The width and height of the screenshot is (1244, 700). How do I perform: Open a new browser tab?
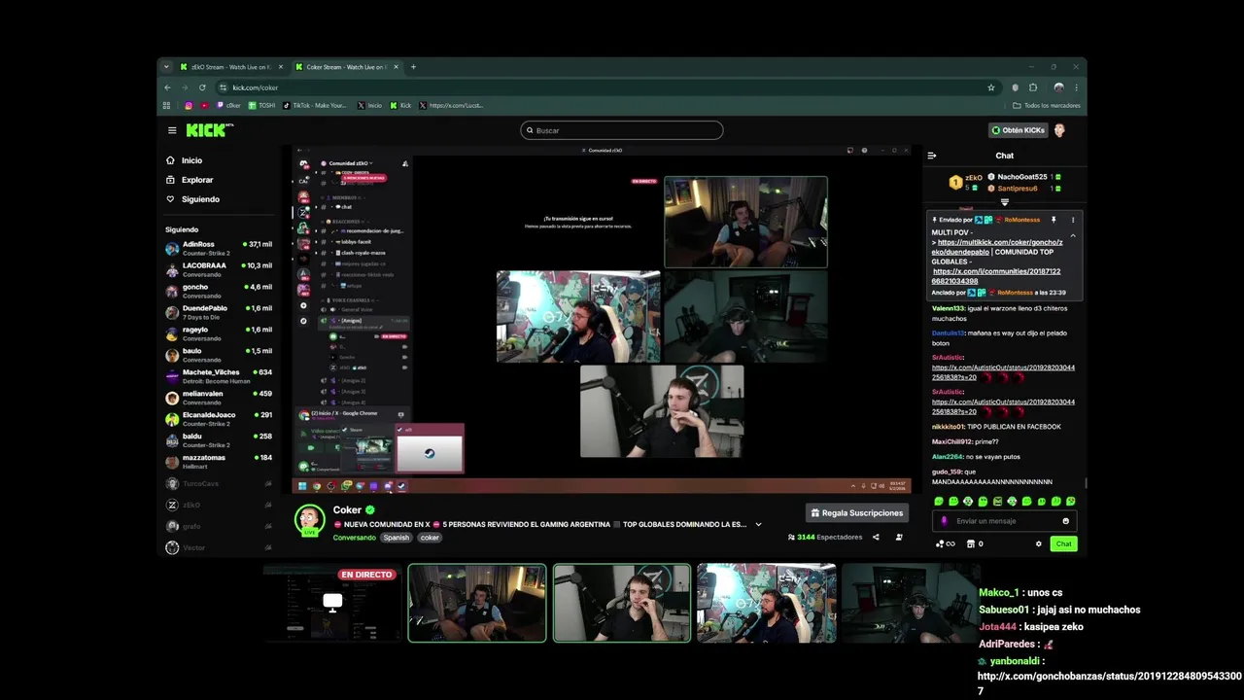click(413, 67)
